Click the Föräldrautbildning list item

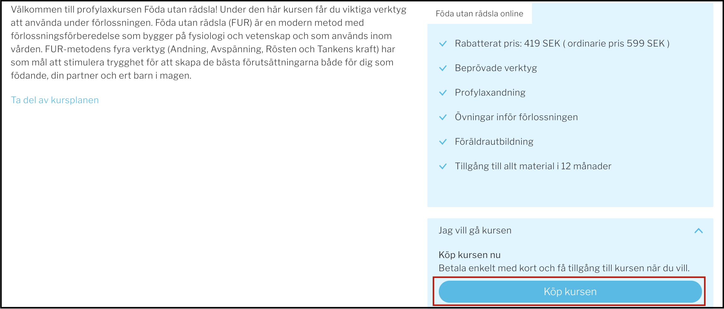click(494, 142)
